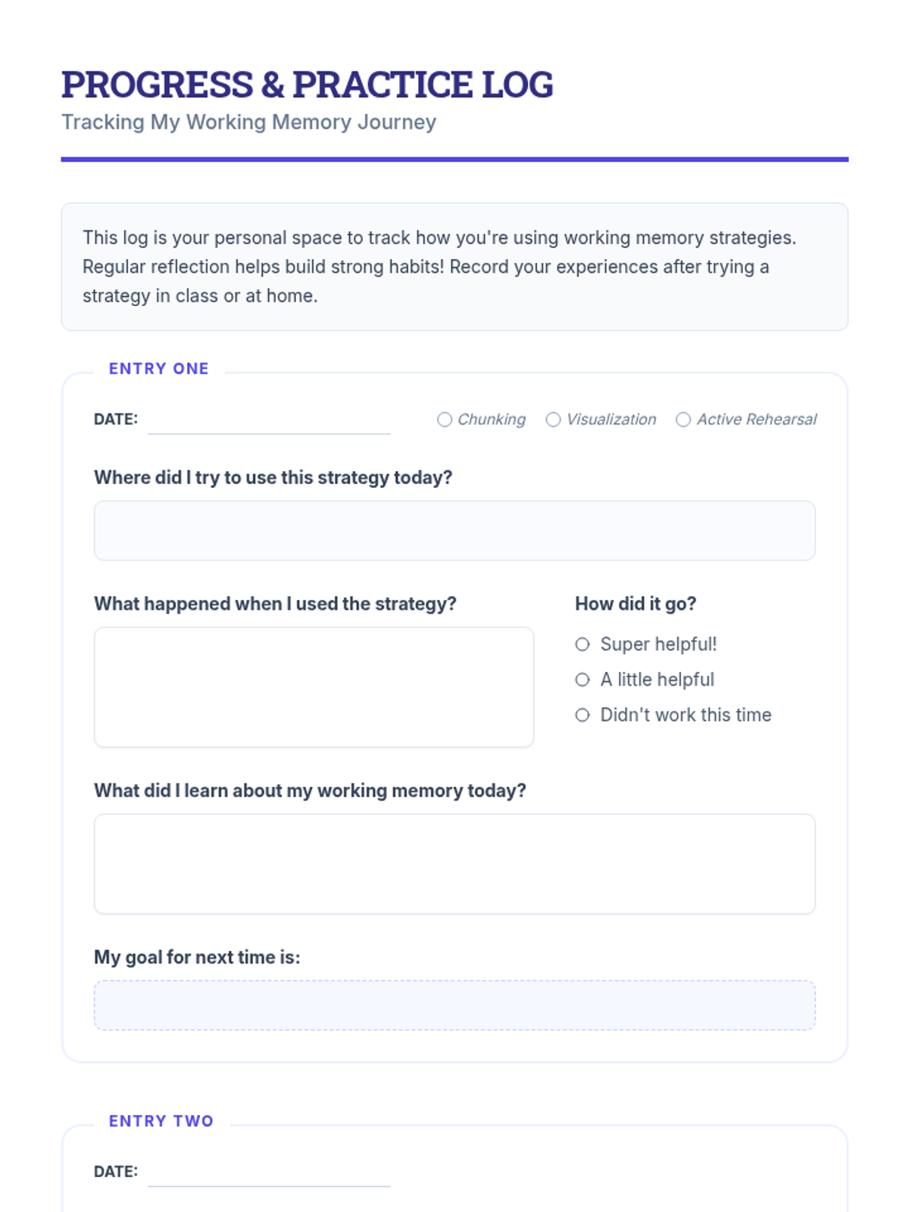Choose the Visualization strategy radio button
The image size is (909, 1212).
(554, 420)
